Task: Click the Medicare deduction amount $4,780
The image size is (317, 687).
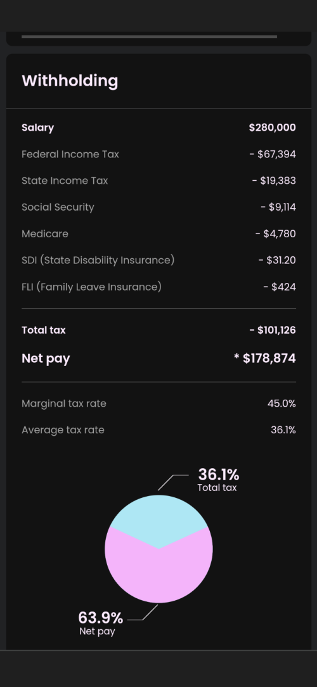Action: pos(276,233)
